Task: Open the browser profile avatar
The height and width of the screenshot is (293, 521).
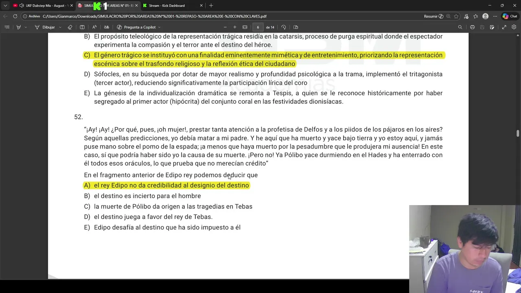Action: click(485, 16)
